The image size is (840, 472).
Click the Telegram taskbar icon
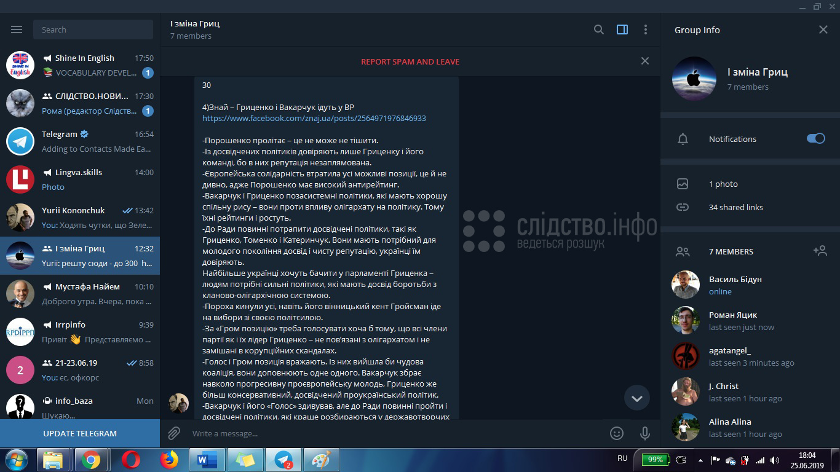[x=283, y=460]
